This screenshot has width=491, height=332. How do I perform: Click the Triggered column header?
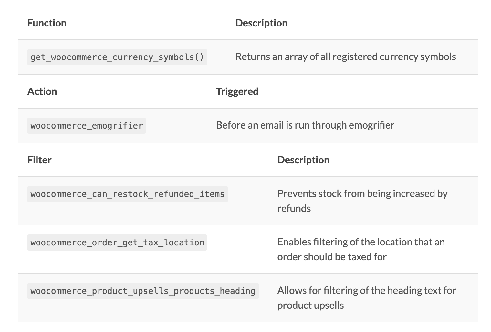click(x=237, y=91)
